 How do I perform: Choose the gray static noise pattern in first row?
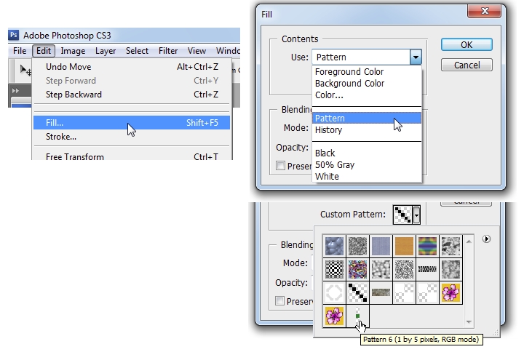(357, 246)
